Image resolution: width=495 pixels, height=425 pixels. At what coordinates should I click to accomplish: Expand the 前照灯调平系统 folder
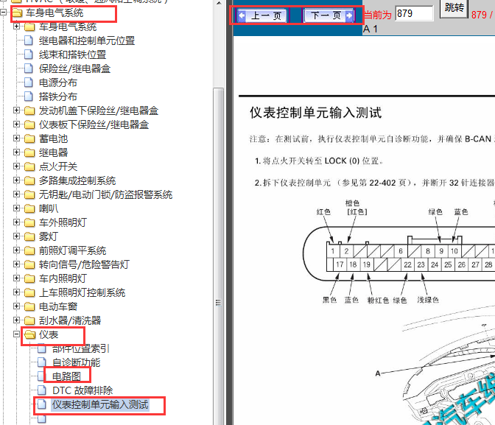pos(16,250)
